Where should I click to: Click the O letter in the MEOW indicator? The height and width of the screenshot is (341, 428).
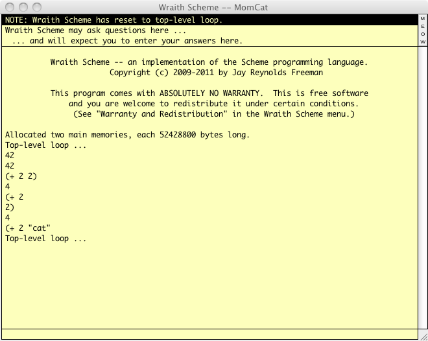[x=423, y=34]
